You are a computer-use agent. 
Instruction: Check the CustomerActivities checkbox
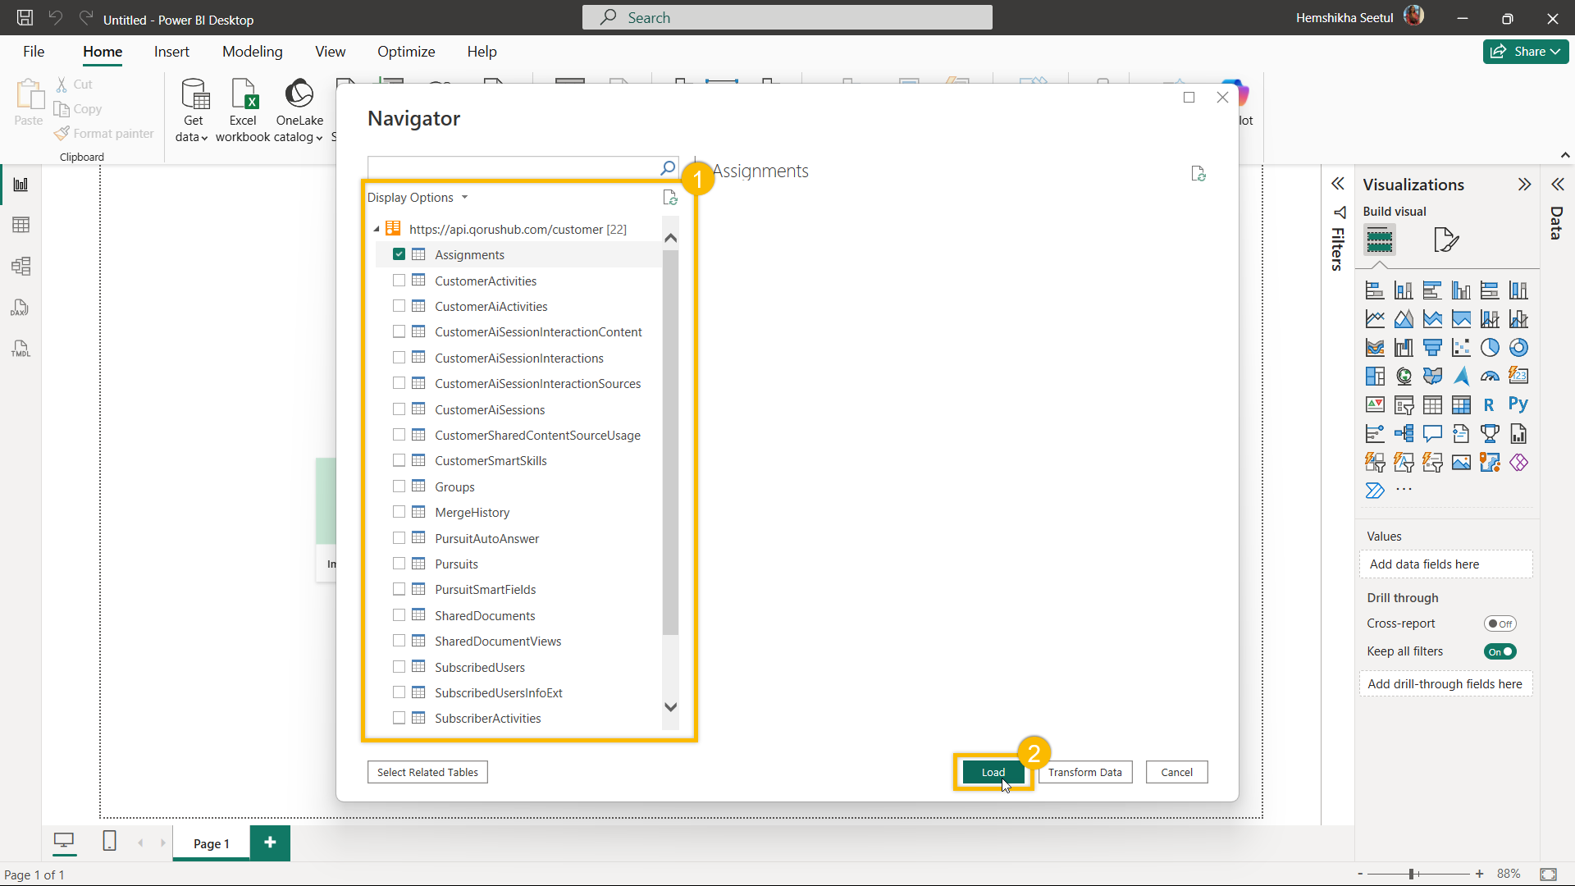tap(399, 281)
